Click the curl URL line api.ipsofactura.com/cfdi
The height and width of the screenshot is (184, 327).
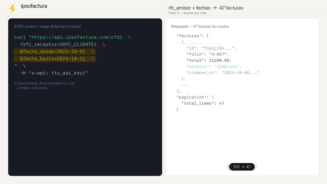[73, 37]
